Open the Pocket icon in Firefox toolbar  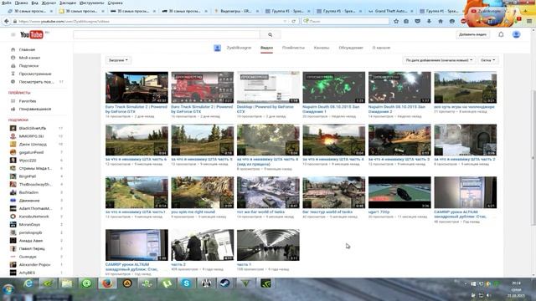pyautogui.click(x=417, y=21)
